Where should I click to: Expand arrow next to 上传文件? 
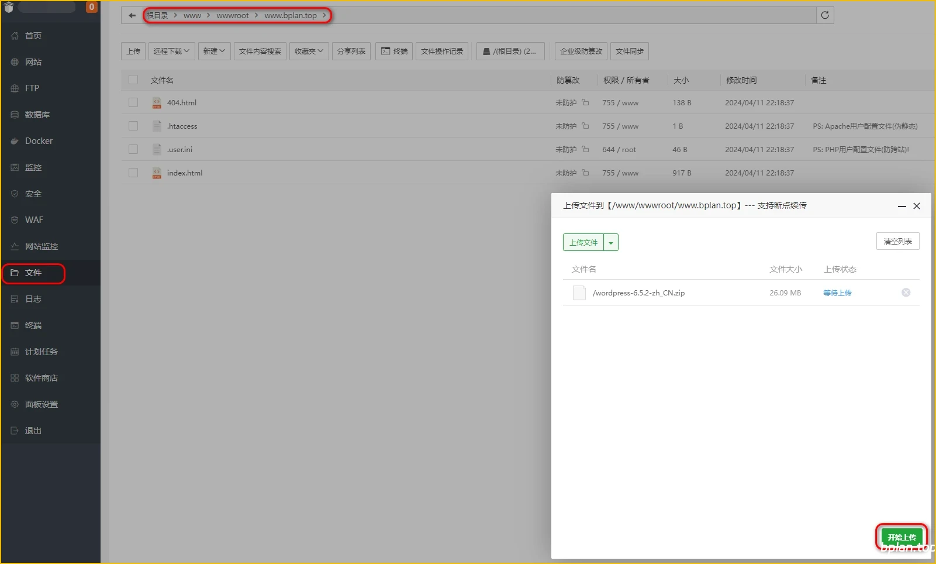(x=611, y=242)
